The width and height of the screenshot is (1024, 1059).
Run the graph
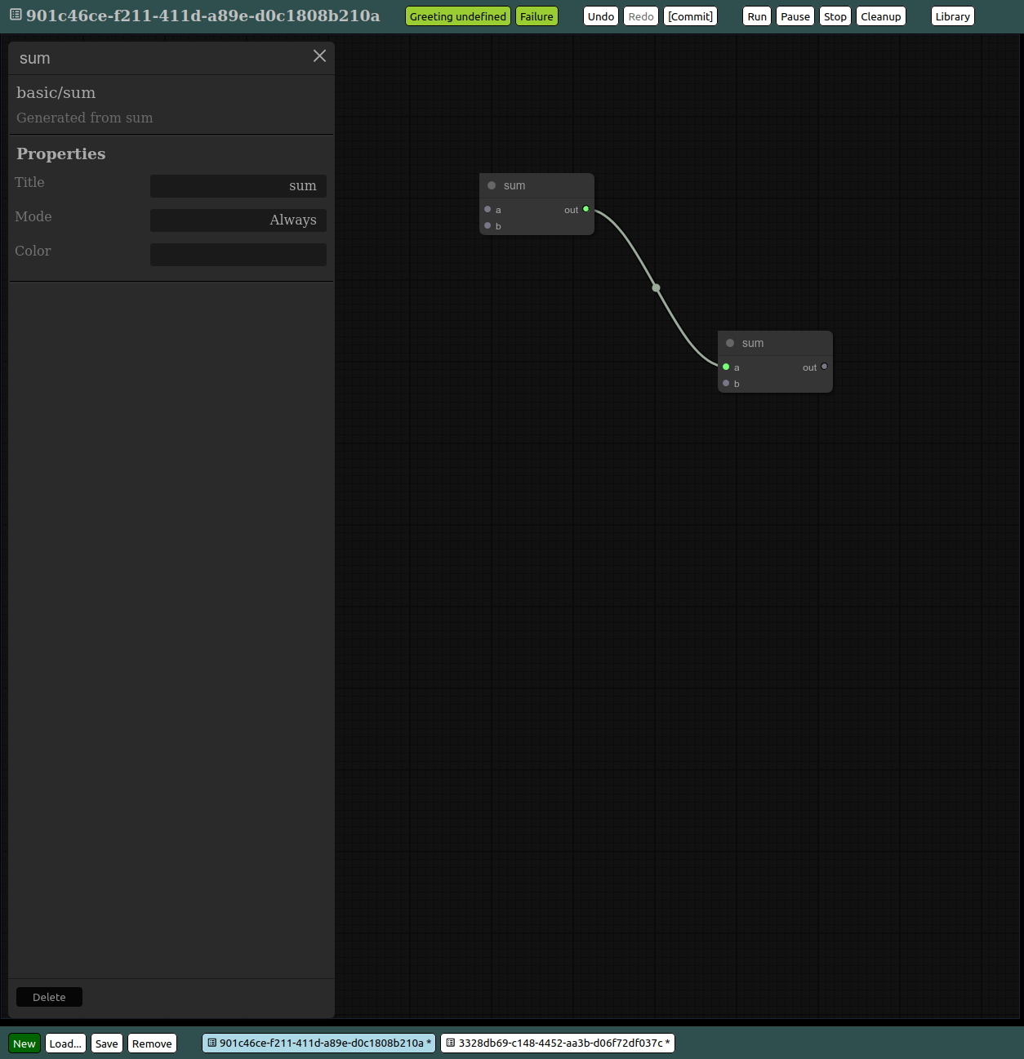[757, 16]
